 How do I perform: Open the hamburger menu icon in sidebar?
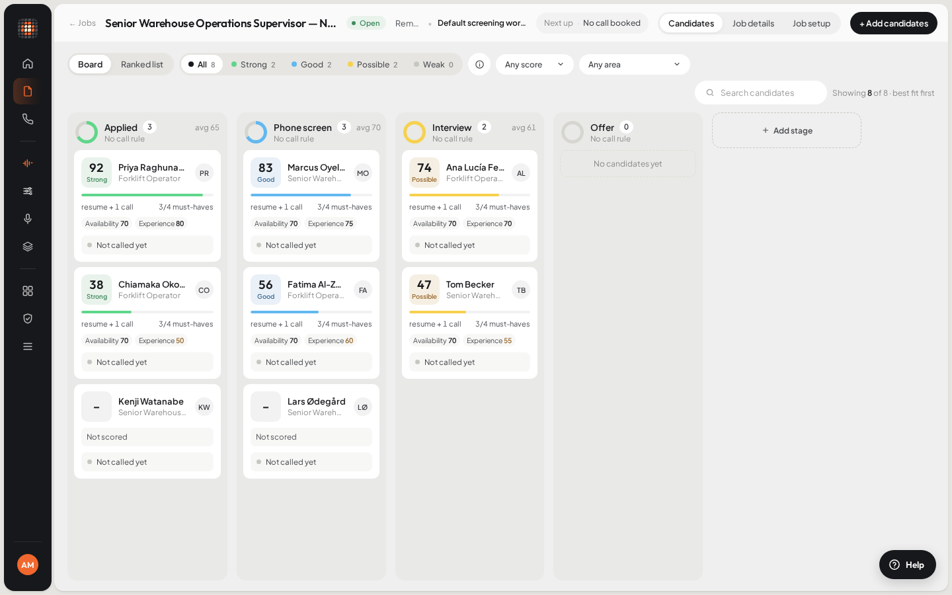pos(28,346)
